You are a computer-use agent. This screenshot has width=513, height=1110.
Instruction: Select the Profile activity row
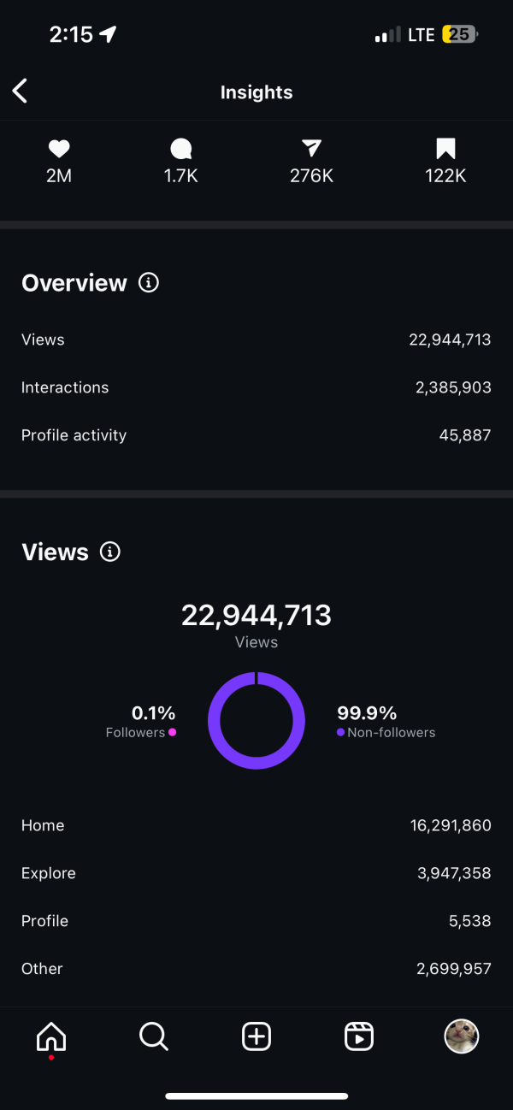click(x=256, y=435)
